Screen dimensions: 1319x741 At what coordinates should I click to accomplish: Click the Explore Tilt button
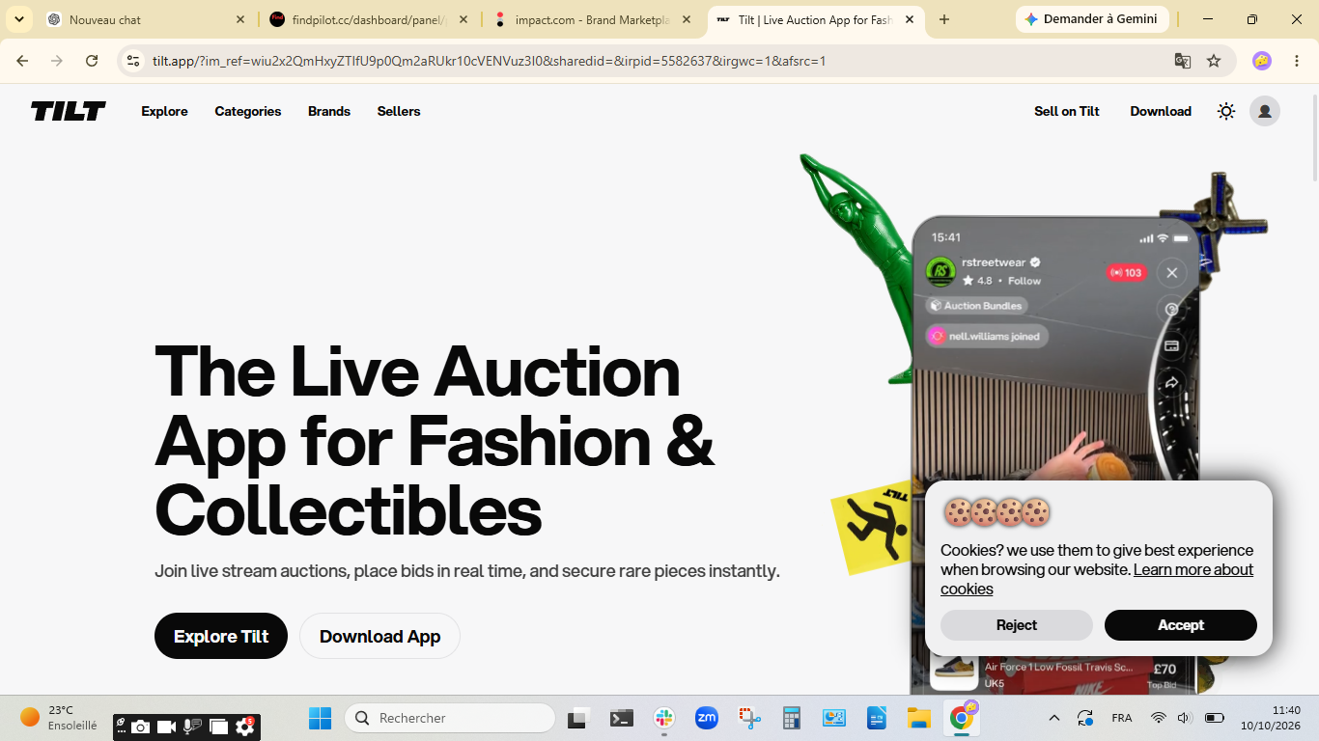[x=221, y=636]
